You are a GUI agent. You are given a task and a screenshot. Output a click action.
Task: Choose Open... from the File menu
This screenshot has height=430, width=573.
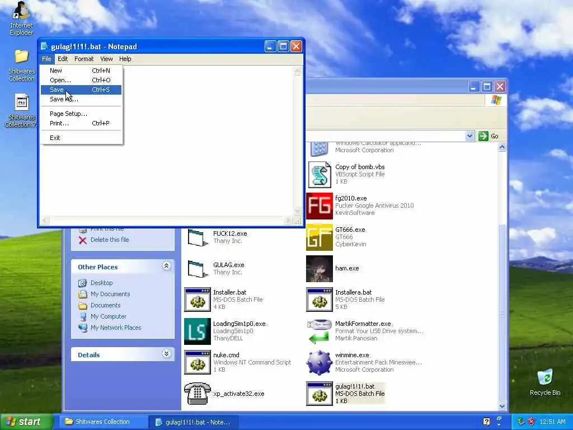[81, 80]
